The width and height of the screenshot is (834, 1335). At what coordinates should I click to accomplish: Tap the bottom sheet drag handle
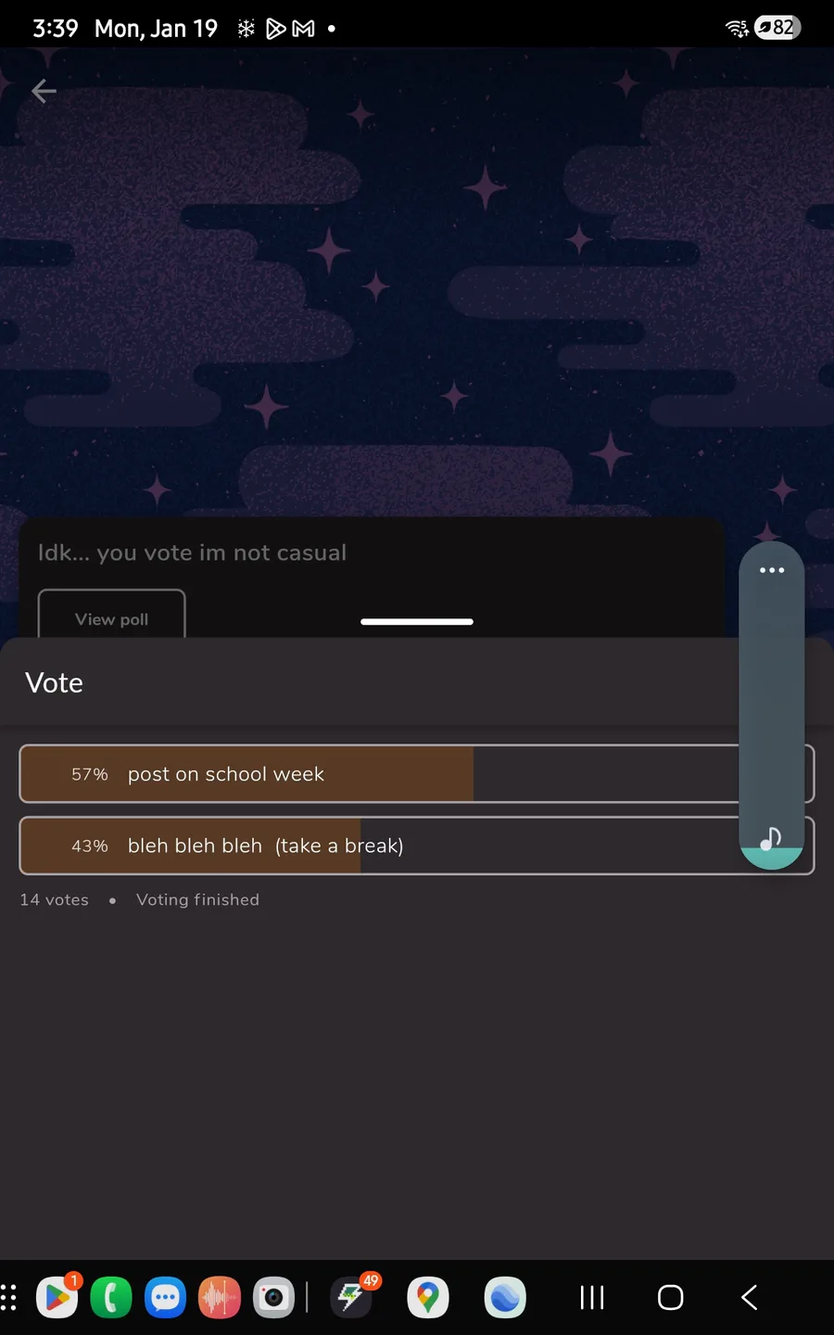[x=417, y=621]
